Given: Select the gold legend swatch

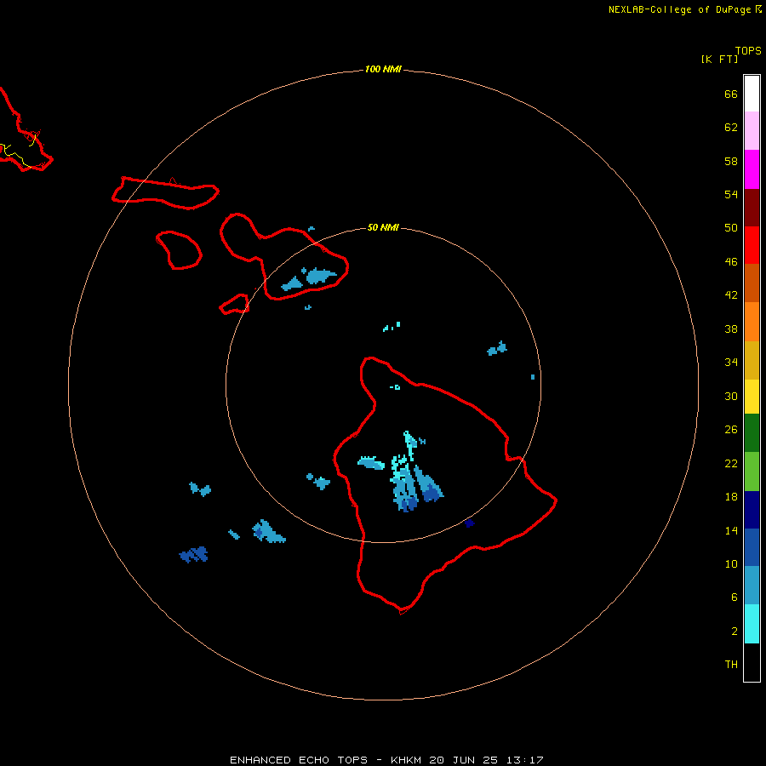Looking at the screenshot, I should pos(752,360).
